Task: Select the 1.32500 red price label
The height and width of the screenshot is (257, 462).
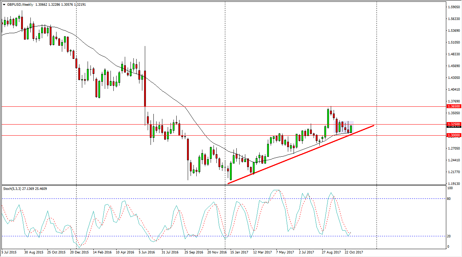Action: tap(453, 124)
